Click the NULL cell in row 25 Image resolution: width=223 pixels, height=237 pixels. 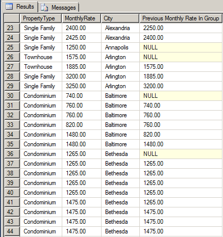point(181,47)
